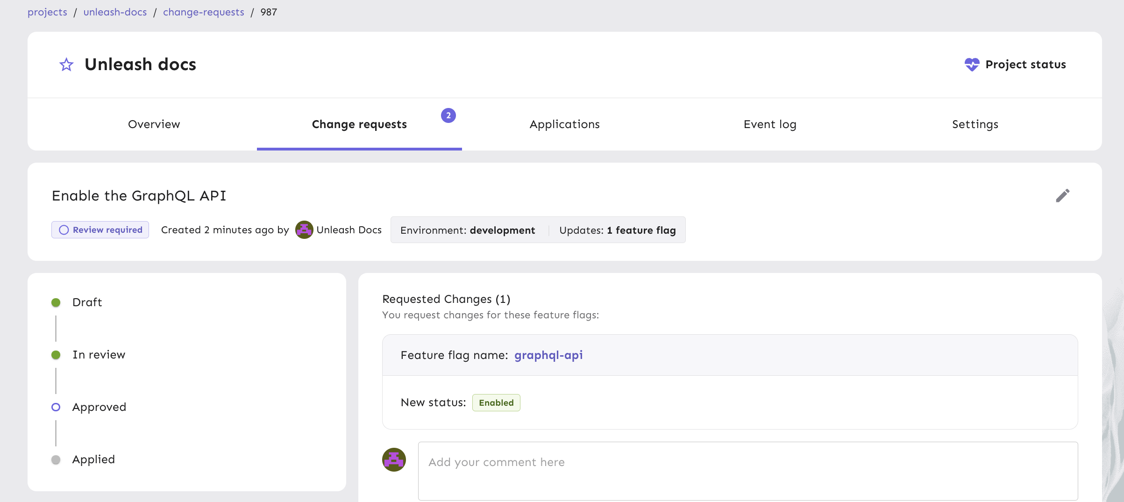Focus the Add your comment field
1124x502 pixels.
pos(748,471)
